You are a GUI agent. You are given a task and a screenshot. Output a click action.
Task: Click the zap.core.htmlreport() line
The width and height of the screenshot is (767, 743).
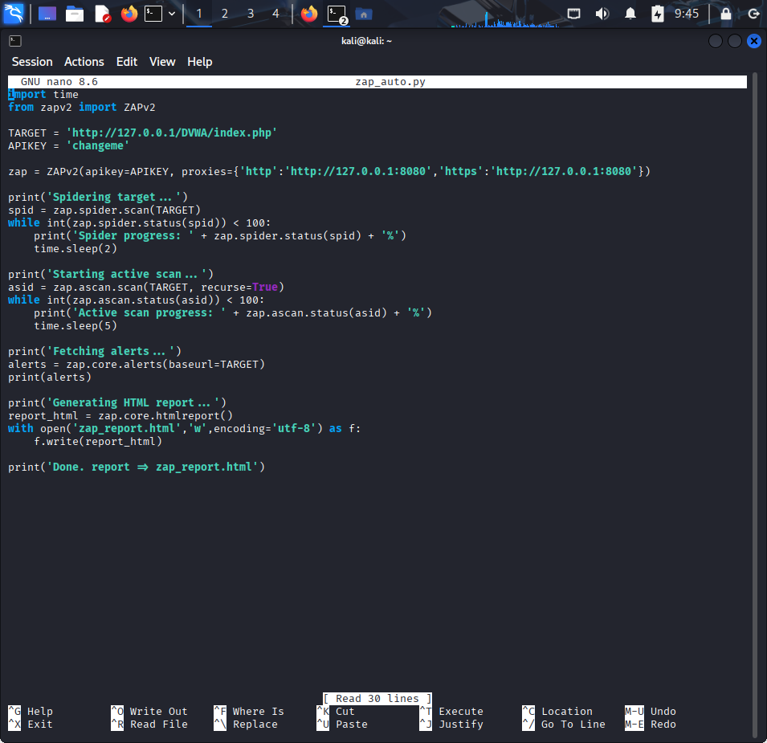pyautogui.click(x=120, y=416)
